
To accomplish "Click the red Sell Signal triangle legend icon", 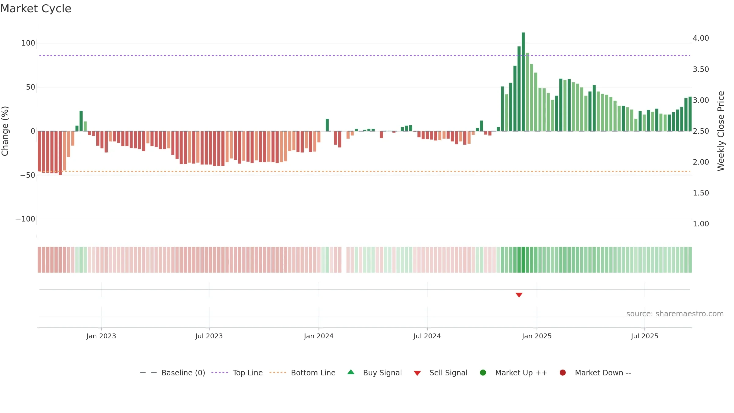I will pyautogui.click(x=417, y=373).
